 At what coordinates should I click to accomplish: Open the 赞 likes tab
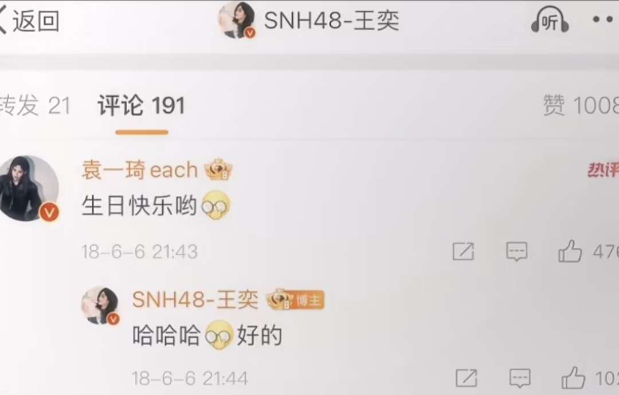pyautogui.click(x=580, y=105)
